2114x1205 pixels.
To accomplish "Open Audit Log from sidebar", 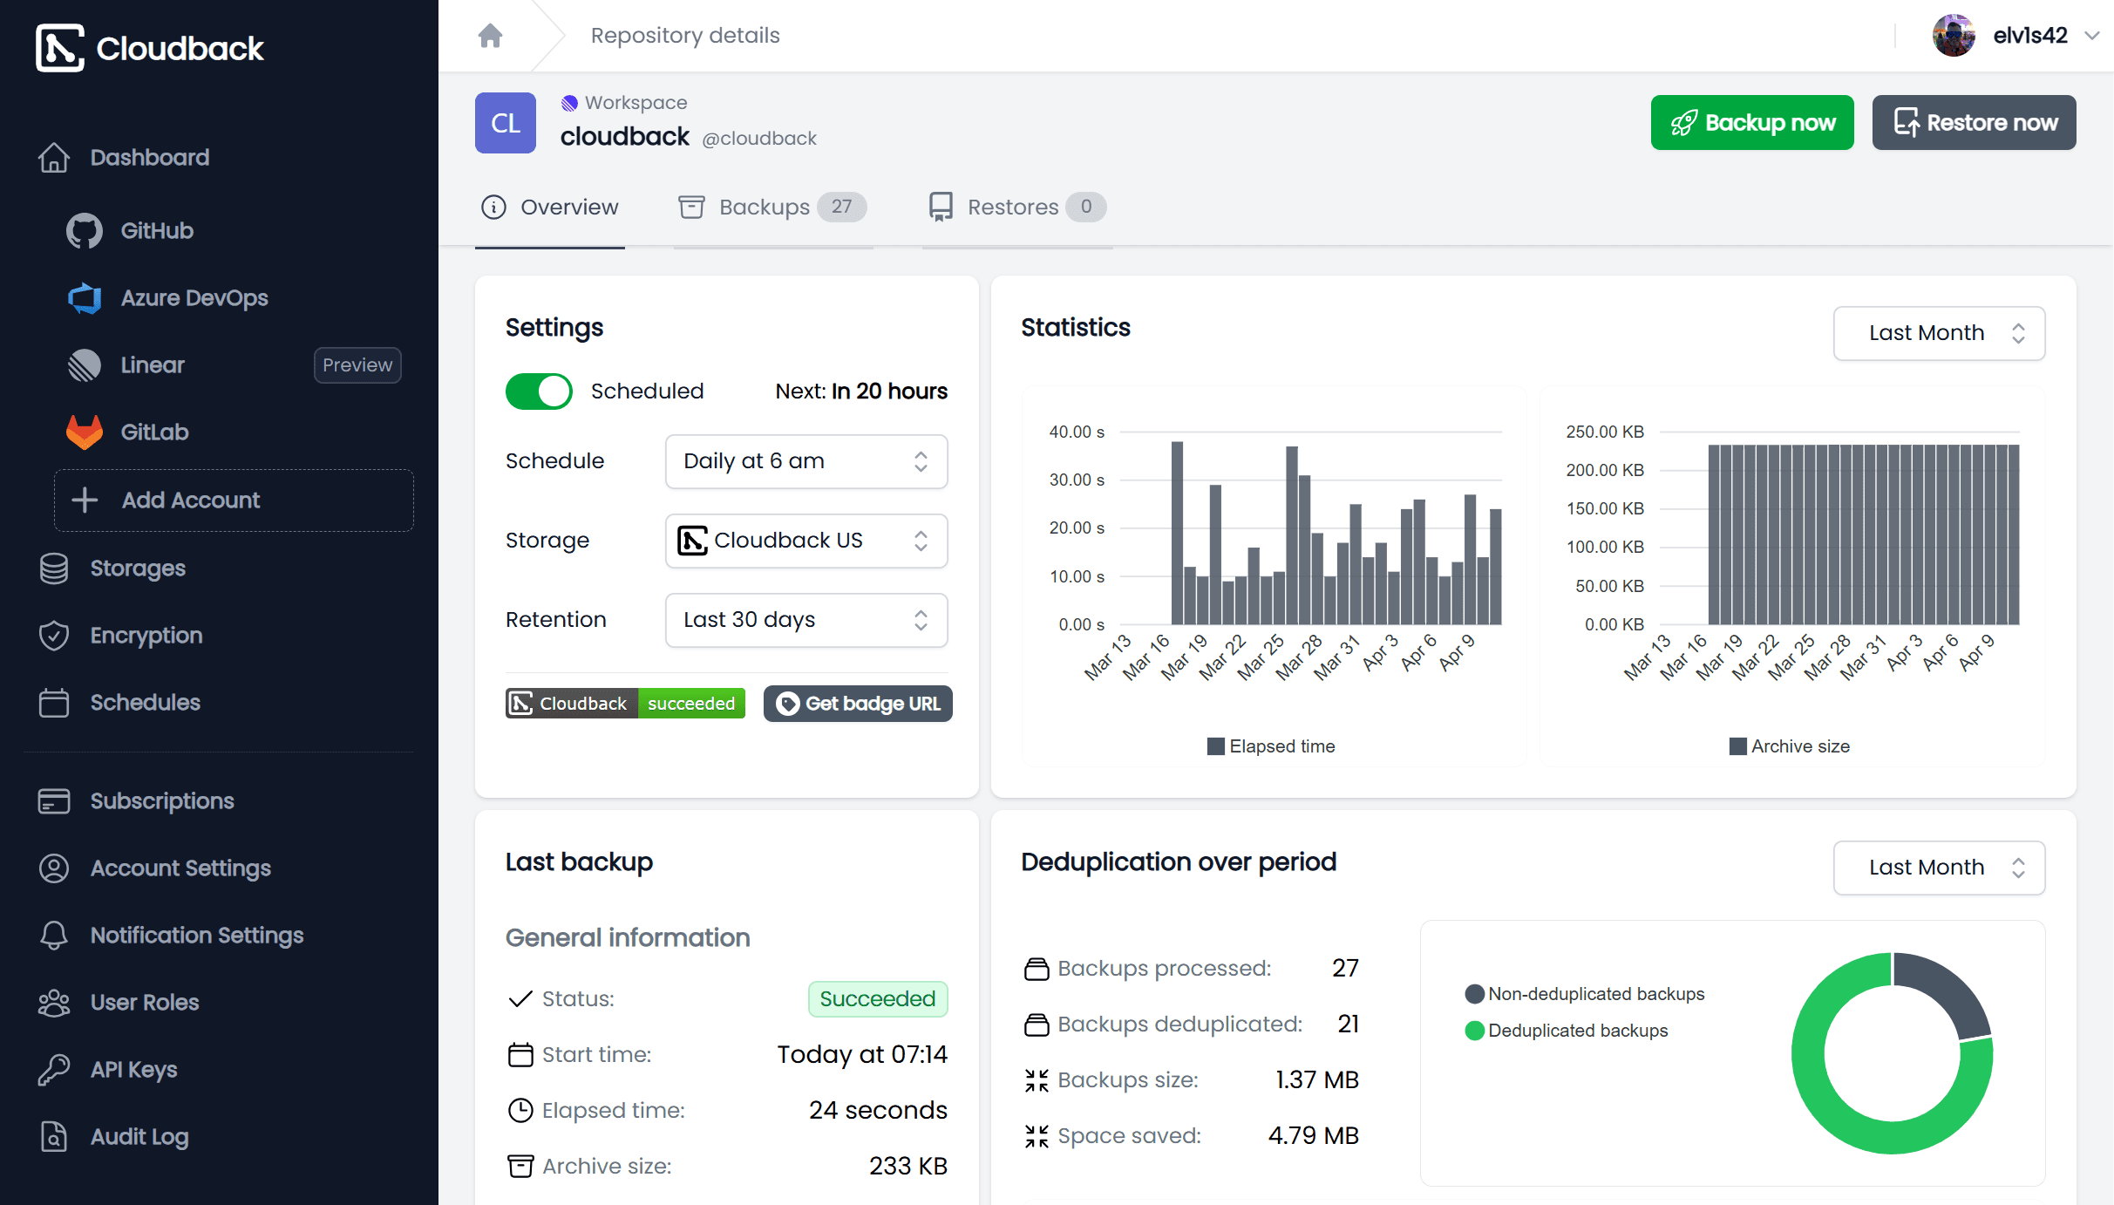I will point(139,1137).
